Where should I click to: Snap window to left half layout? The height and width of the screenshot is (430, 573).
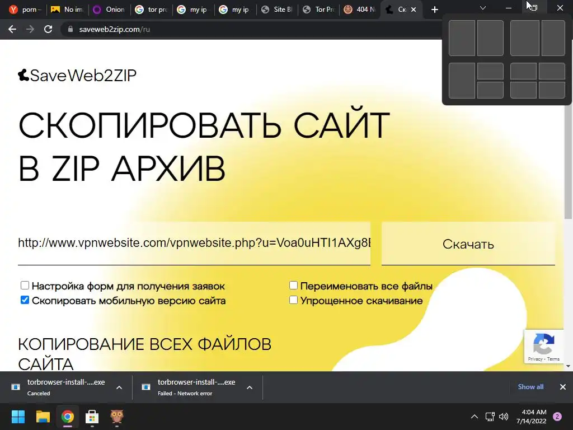pyautogui.click(x=462, y=38)
